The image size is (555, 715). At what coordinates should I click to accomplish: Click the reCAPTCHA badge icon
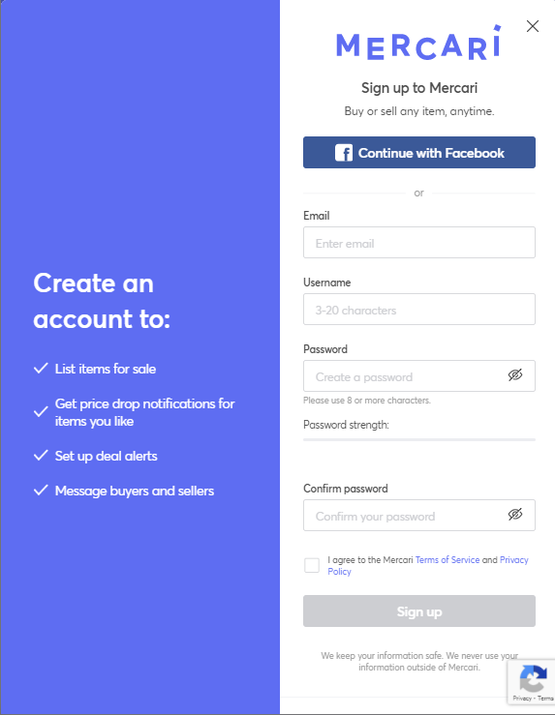533,679
